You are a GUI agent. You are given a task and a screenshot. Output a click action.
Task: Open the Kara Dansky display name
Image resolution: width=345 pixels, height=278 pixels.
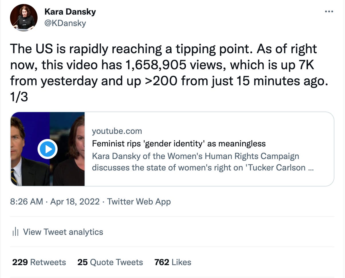tap(70, 12)
